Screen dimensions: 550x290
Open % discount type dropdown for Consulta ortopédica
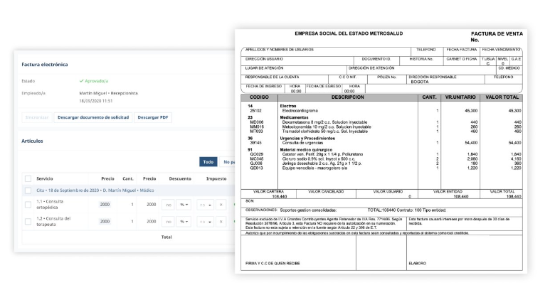184,205
